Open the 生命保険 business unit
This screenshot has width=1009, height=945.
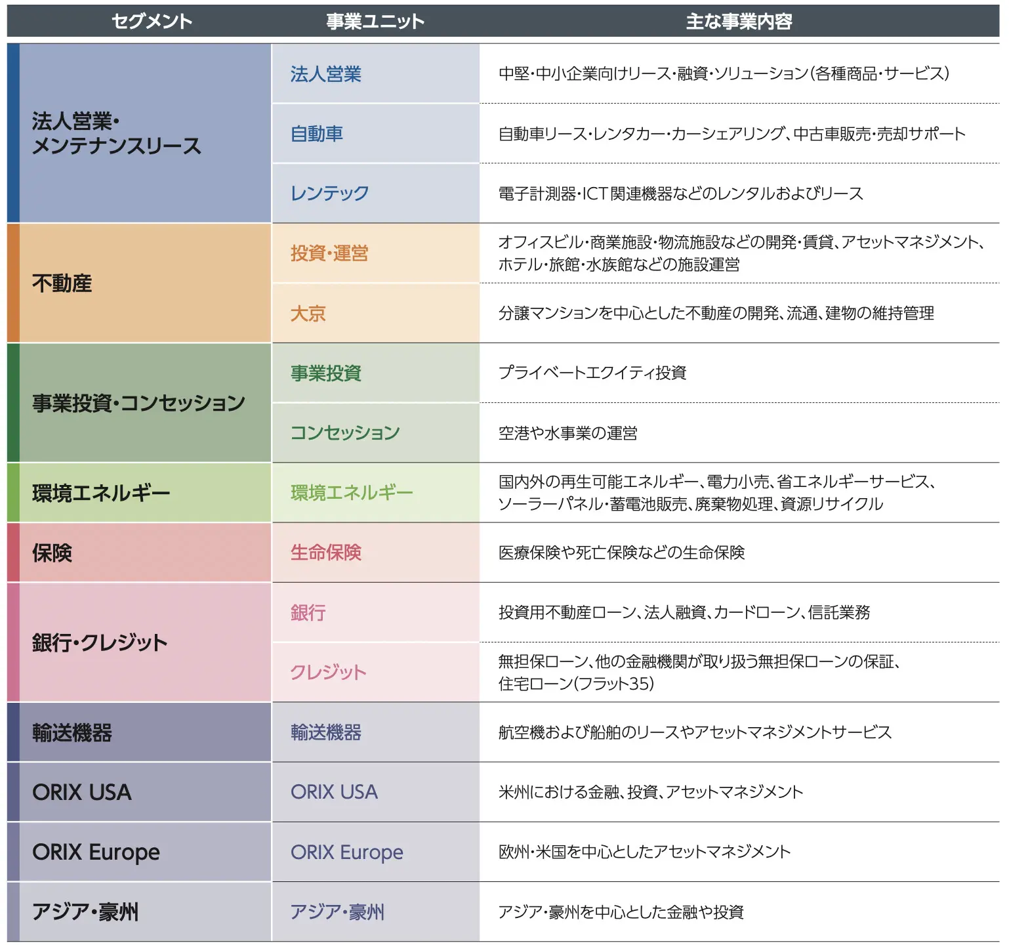326,553
